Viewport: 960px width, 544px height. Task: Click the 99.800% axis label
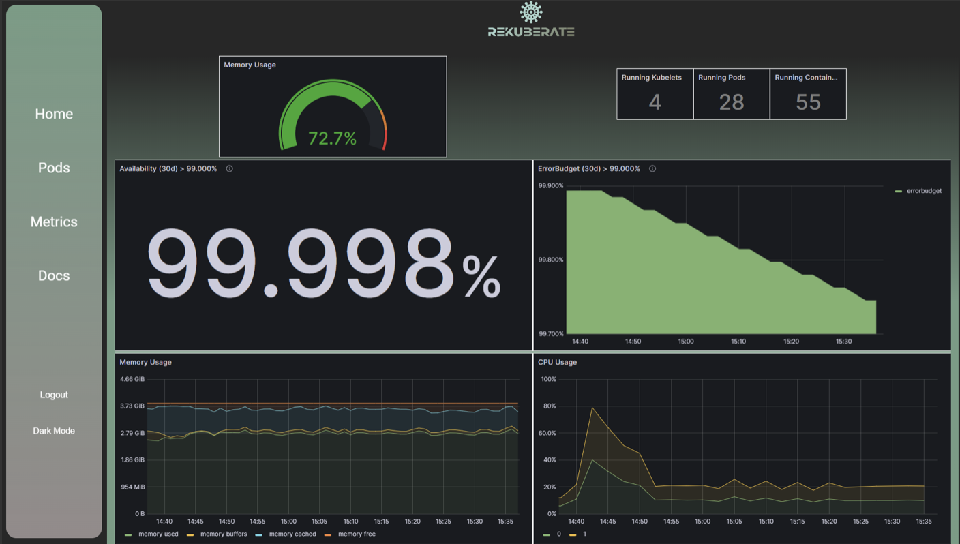551,260
